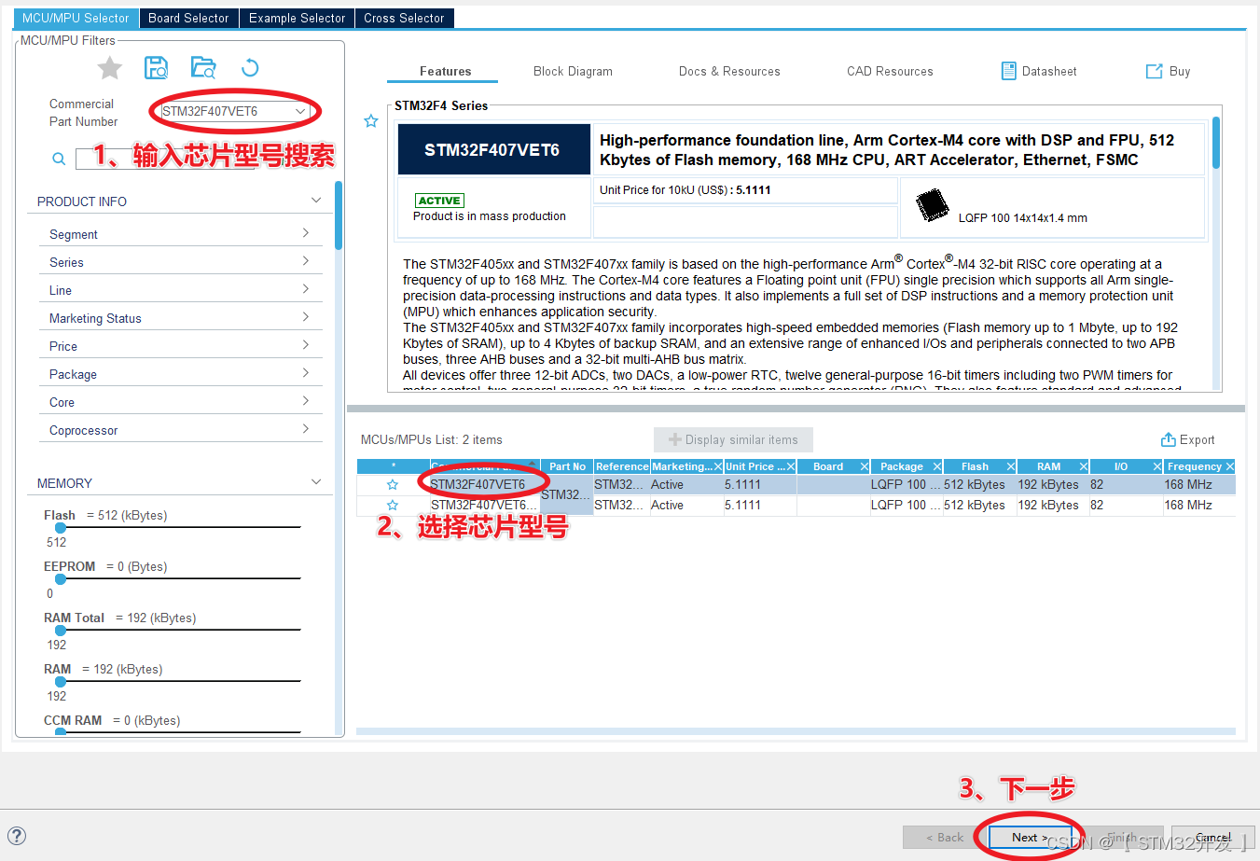
Task: Open the load saved search folder icon
Action: pos(202,67)
